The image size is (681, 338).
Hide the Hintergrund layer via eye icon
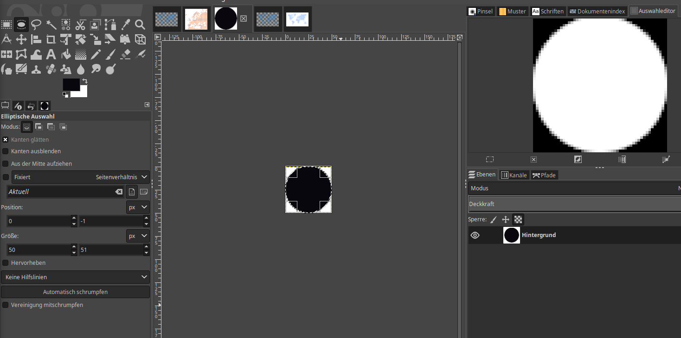[475, 235]
